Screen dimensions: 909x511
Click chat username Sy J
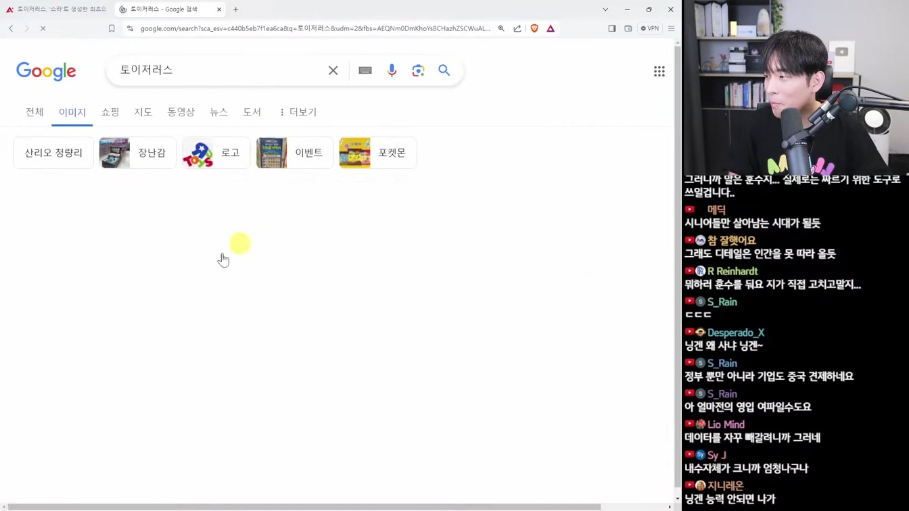[x=717, y=455]
